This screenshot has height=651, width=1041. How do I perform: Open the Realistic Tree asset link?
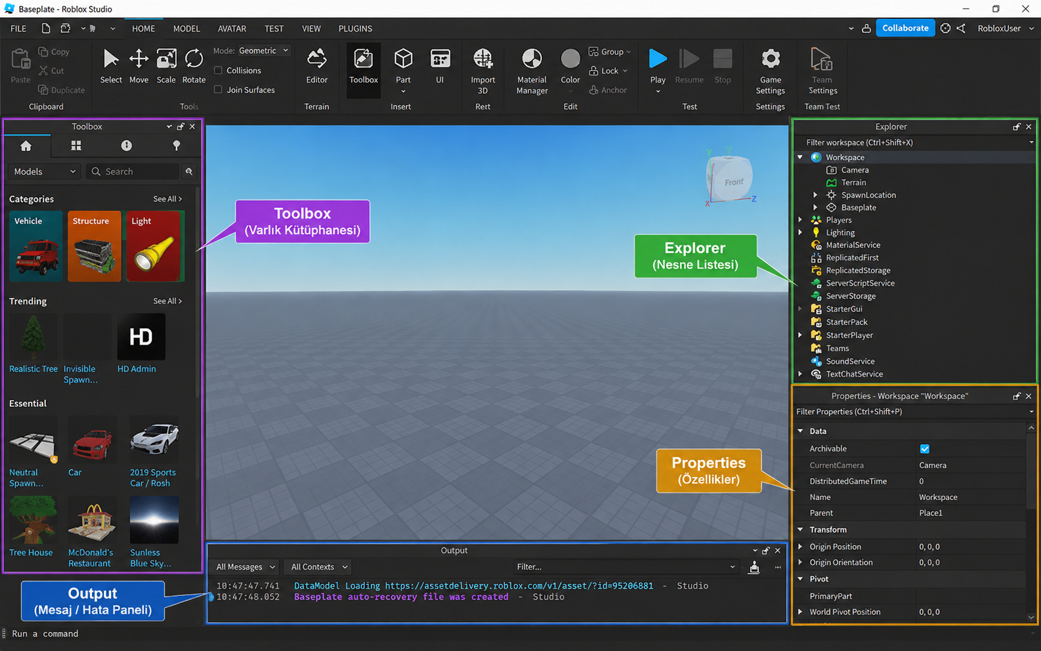tap(33, 369)
